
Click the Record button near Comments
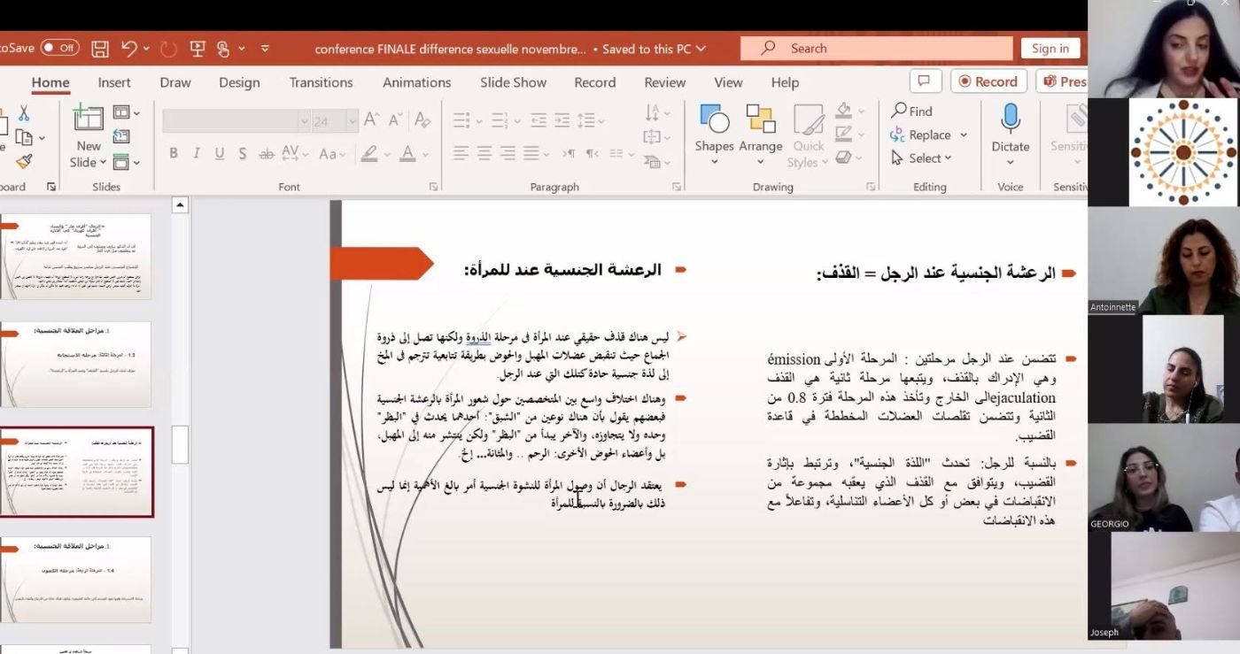coord(988,81)
